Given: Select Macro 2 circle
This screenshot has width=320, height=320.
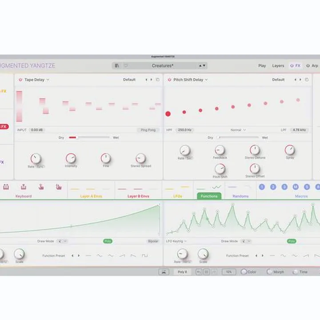Looking at the screenshot, I should (x=273, y=187).
